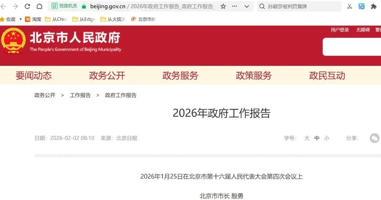381x200 pixels.
Task: Open the 北京市 bookmark in bookmarks bar
Action: (x=143, y=19)
